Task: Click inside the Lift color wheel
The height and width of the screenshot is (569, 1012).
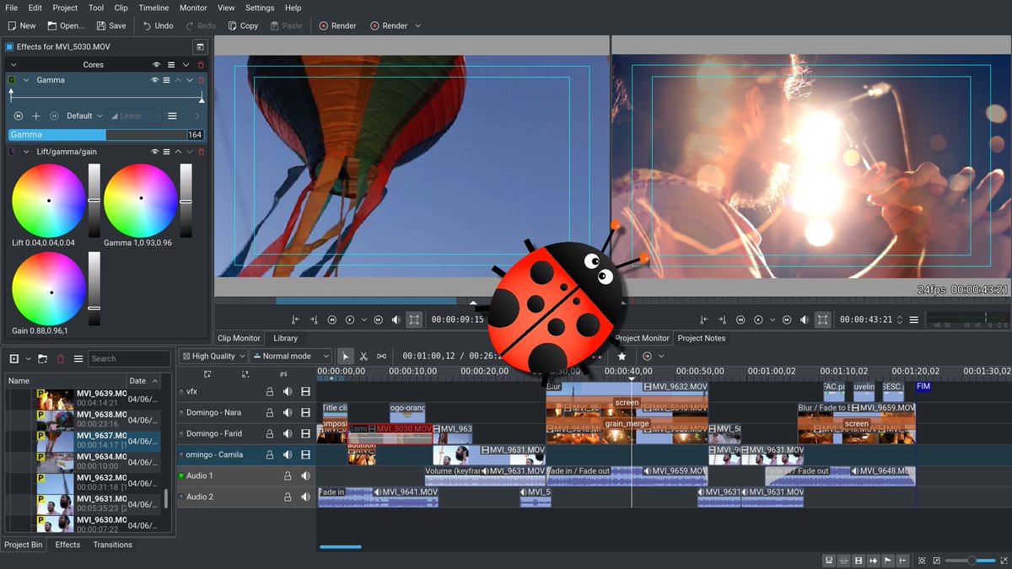Action: (x=48, y=201)
